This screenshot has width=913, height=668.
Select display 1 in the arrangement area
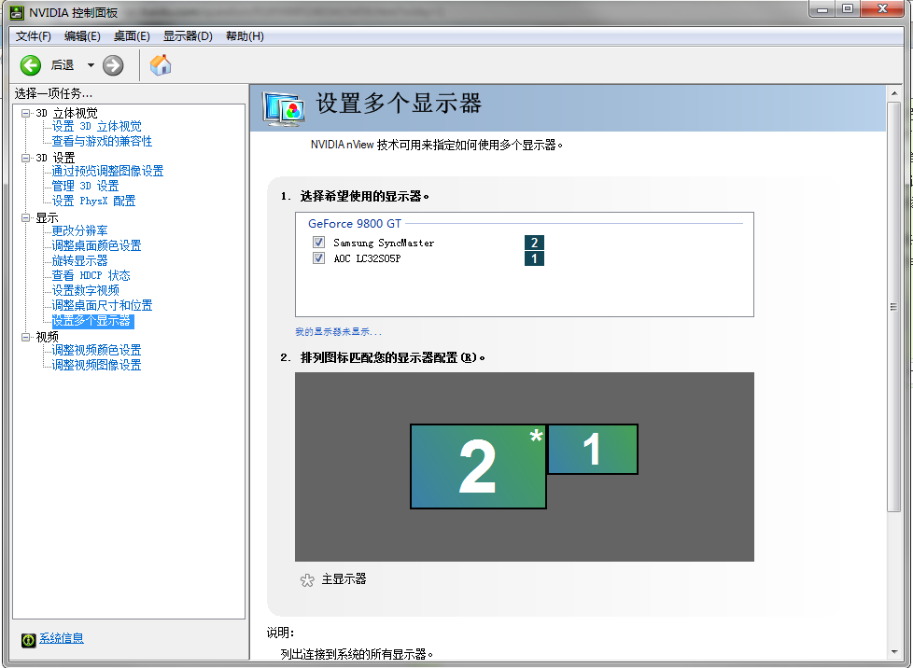point(593,449)
